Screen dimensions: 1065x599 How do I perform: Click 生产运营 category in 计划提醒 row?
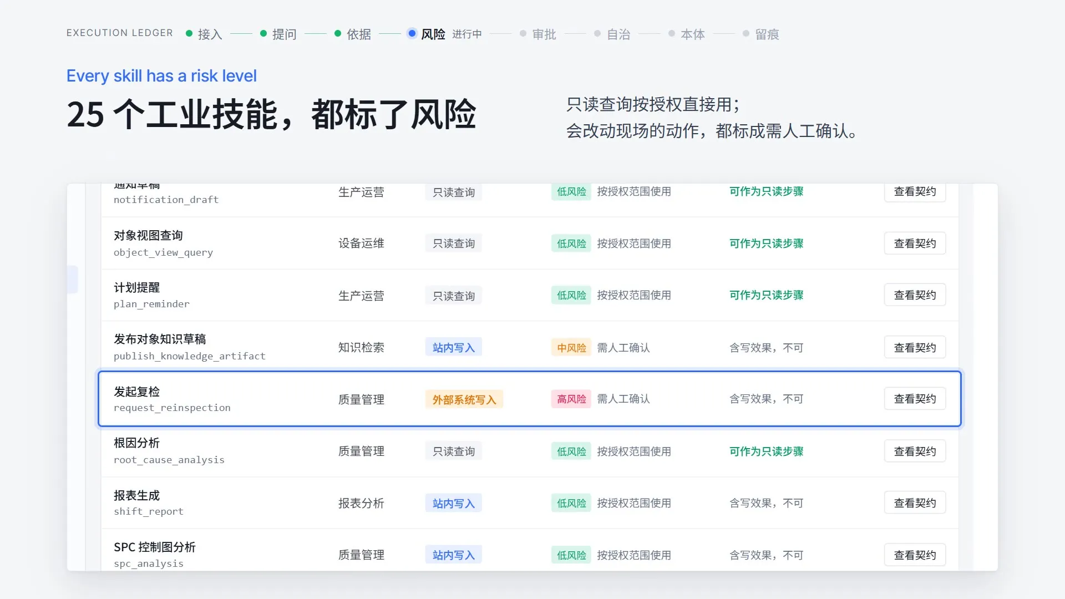point(361,296)
